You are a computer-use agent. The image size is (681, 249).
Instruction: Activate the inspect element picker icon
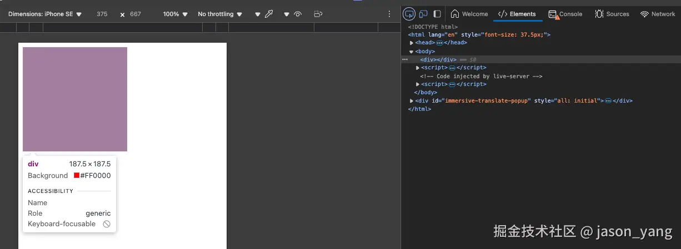pos(409,14)
